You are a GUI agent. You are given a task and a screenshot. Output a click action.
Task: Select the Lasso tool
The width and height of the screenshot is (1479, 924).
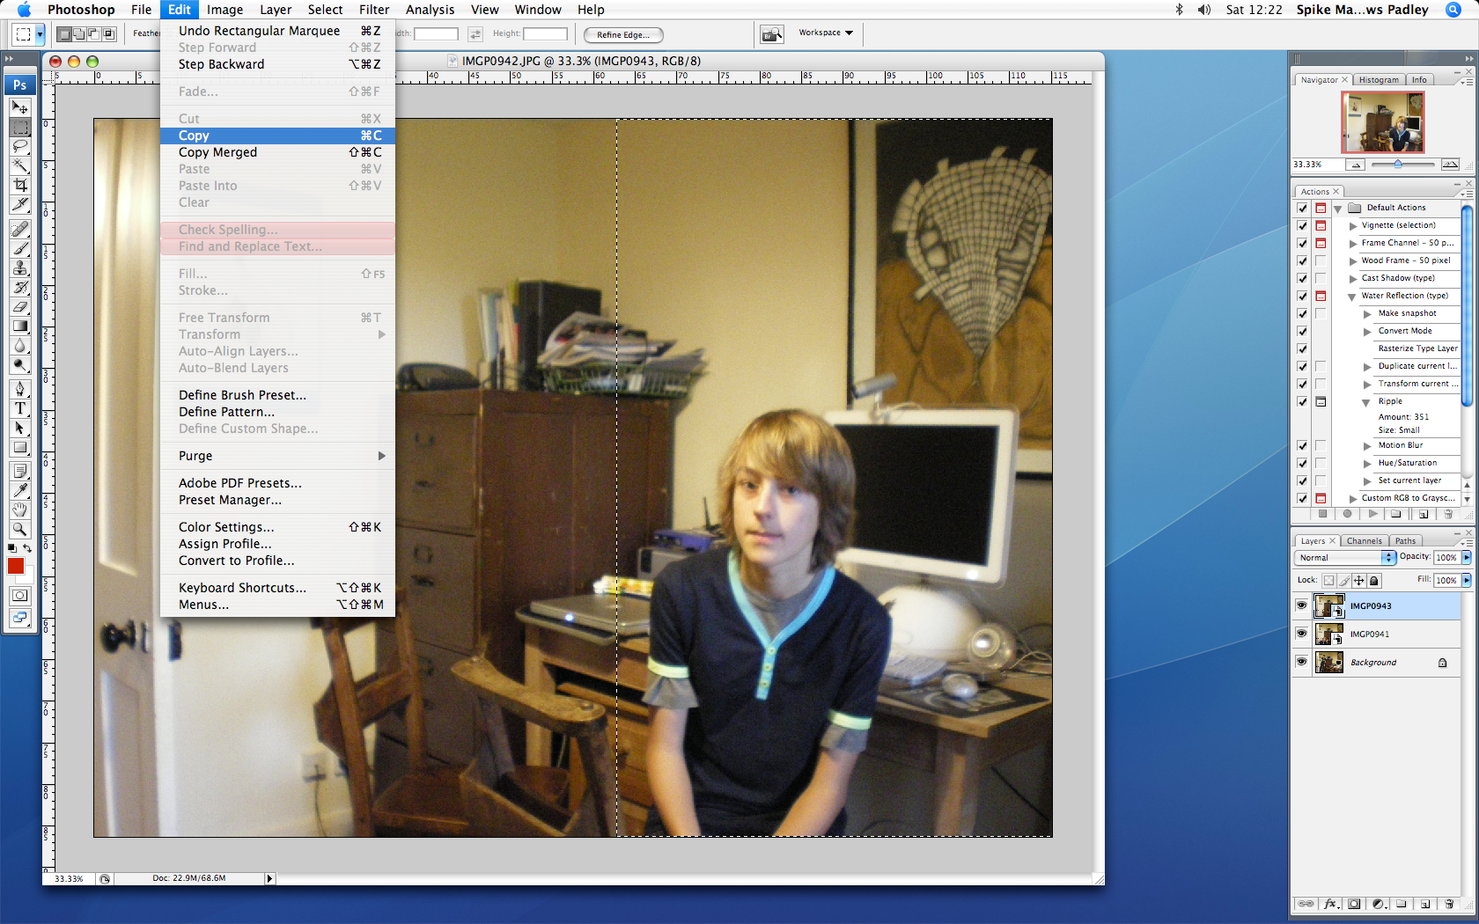click(20, 147)
